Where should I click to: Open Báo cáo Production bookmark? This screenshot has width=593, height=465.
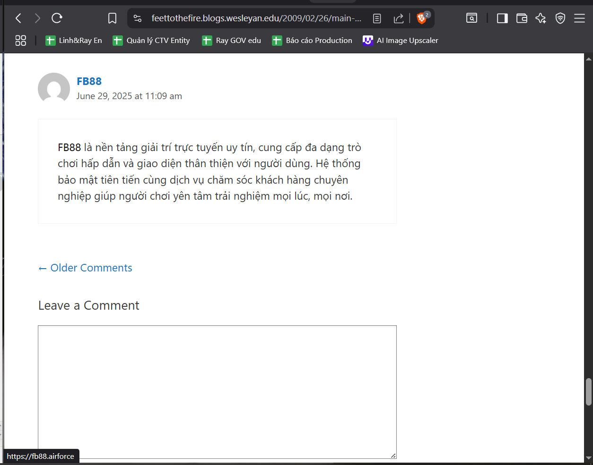(x=312, y=41)
